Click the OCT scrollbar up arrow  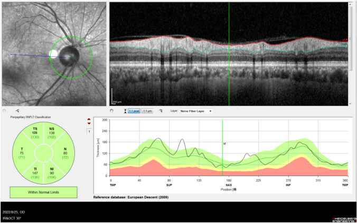[x=351, y=4]
